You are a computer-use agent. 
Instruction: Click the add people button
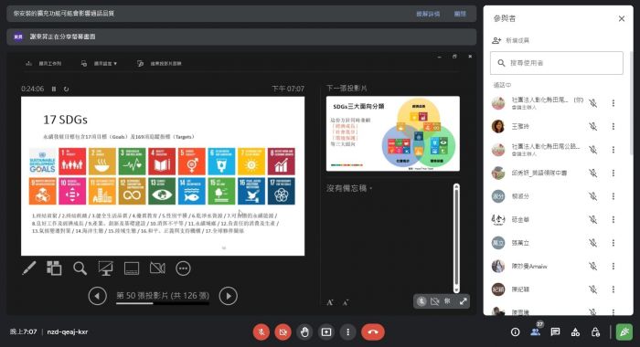click(510, 40)
